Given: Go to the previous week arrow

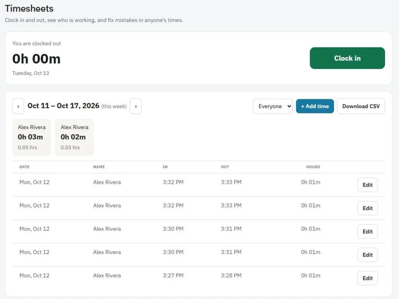Looking at the screenshot, I should click(x=18, y=106).
